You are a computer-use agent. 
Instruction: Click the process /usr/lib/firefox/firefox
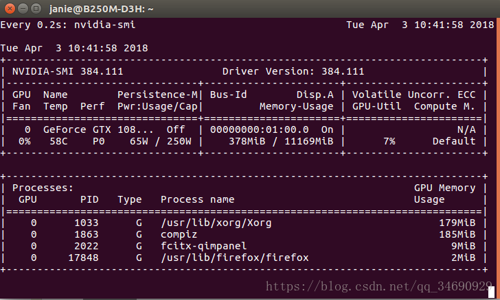pyautogui.click(x=234, y=258)
